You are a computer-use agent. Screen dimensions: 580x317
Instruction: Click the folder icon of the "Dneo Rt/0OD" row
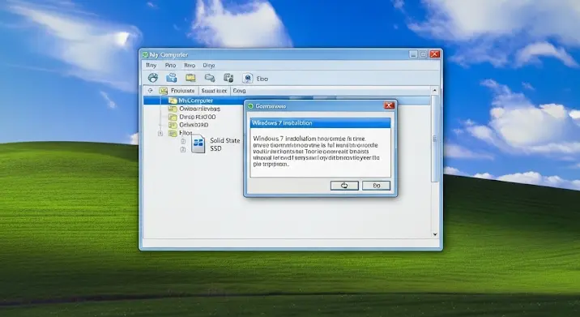click(x=173, y=117)
